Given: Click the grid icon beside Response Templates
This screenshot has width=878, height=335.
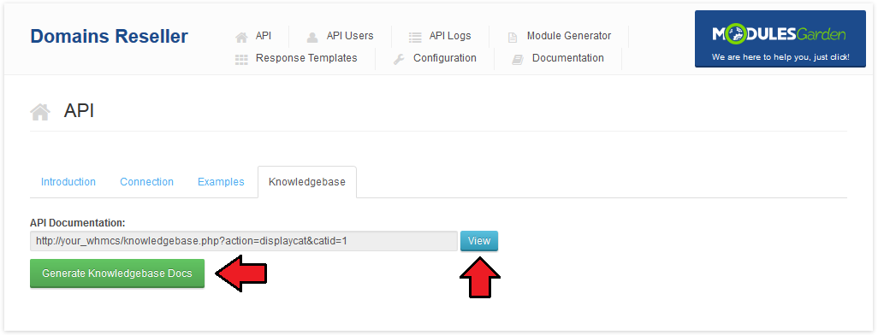Looking at the screenshot, I should [241, 60].
